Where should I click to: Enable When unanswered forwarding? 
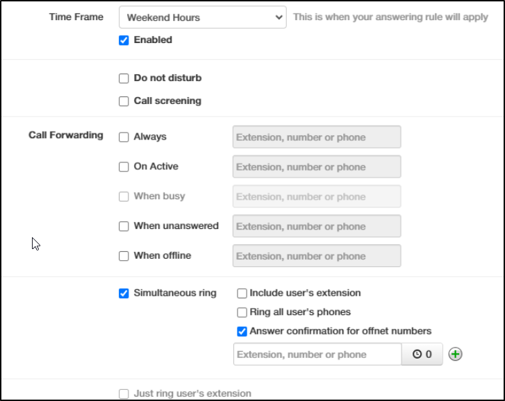(x=124, y=226)
